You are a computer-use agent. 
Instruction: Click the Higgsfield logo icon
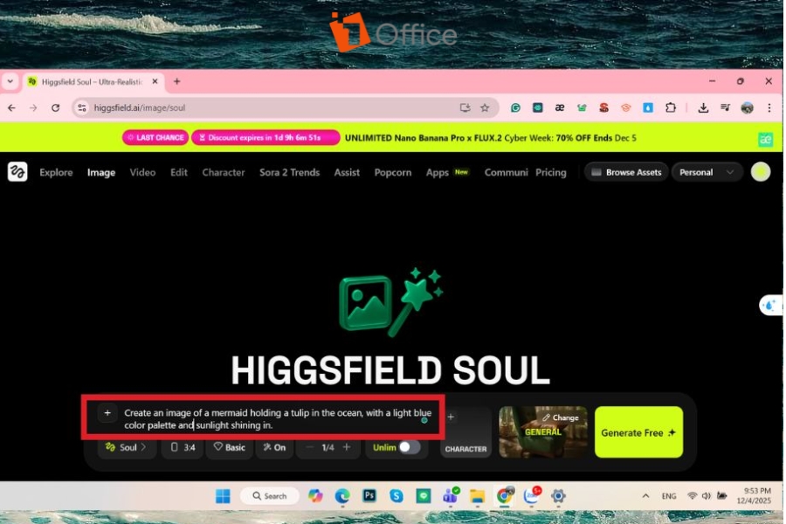[x=17, y=172]
